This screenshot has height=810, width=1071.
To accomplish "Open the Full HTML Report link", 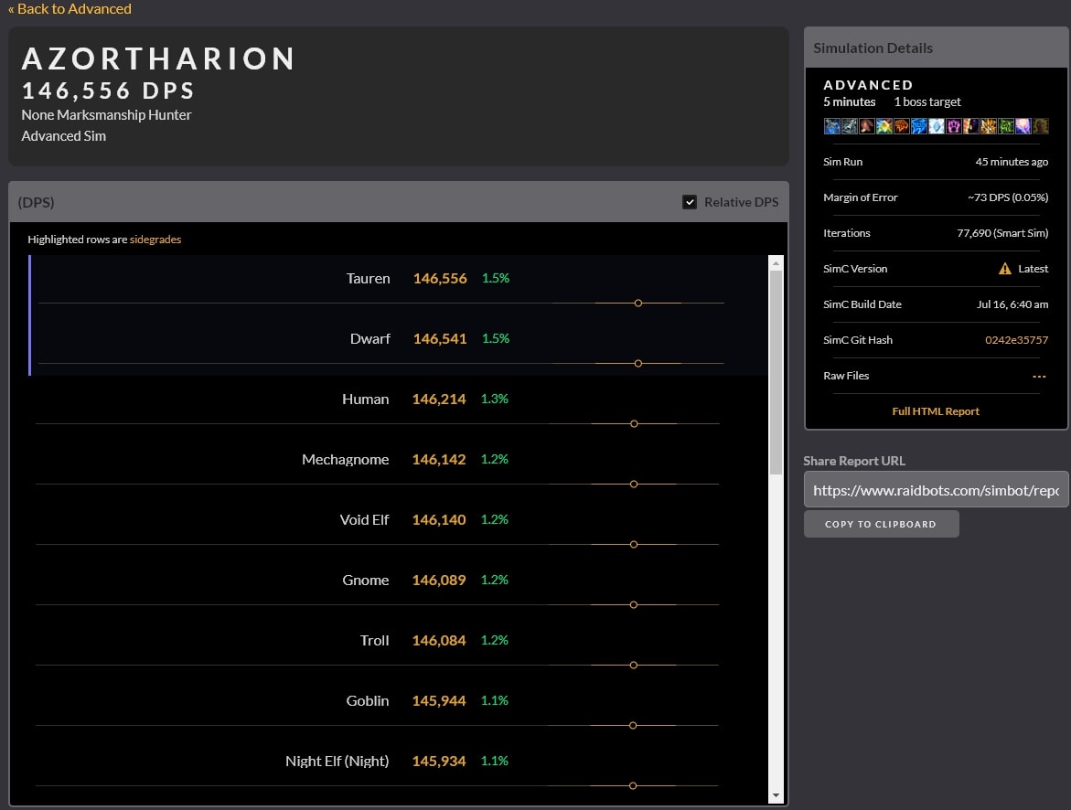I will tap(936, 411).
